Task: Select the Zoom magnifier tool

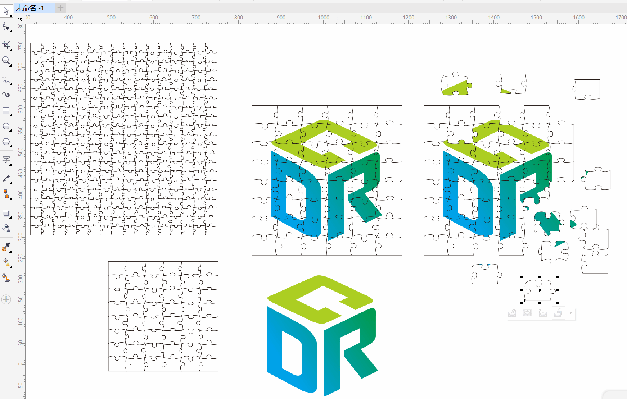Action: tap(6, 61)
